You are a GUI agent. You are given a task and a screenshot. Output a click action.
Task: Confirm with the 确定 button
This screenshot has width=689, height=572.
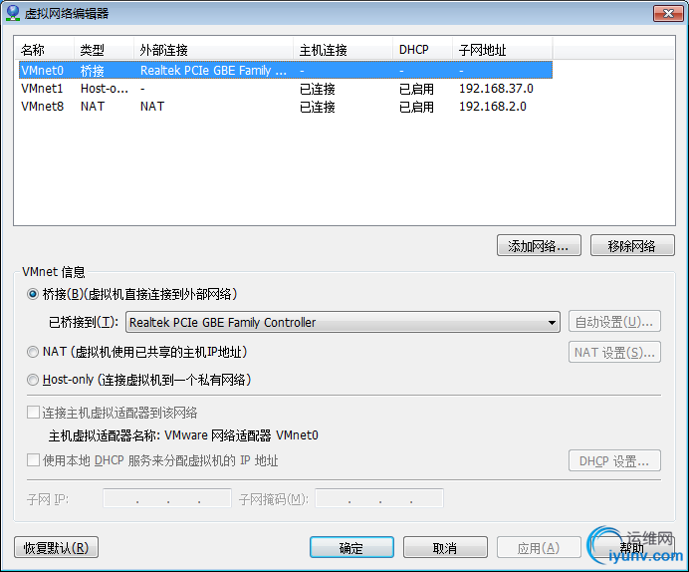tap(351, 547)
